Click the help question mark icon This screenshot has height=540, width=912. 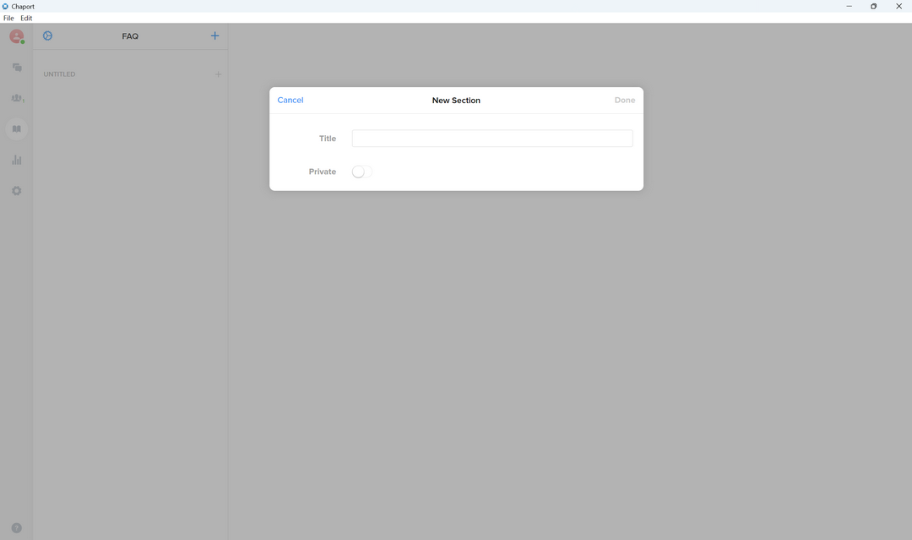pos(17,528)
